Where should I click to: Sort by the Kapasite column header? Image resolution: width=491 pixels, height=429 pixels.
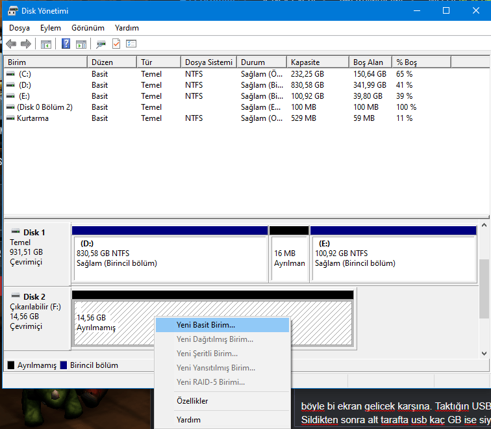pos(318,62)
